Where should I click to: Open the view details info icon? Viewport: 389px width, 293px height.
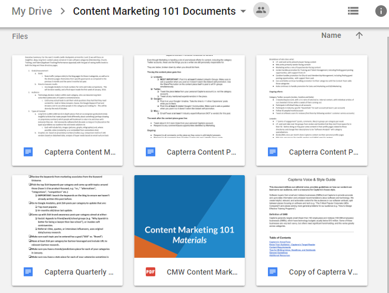click(381, 11)
